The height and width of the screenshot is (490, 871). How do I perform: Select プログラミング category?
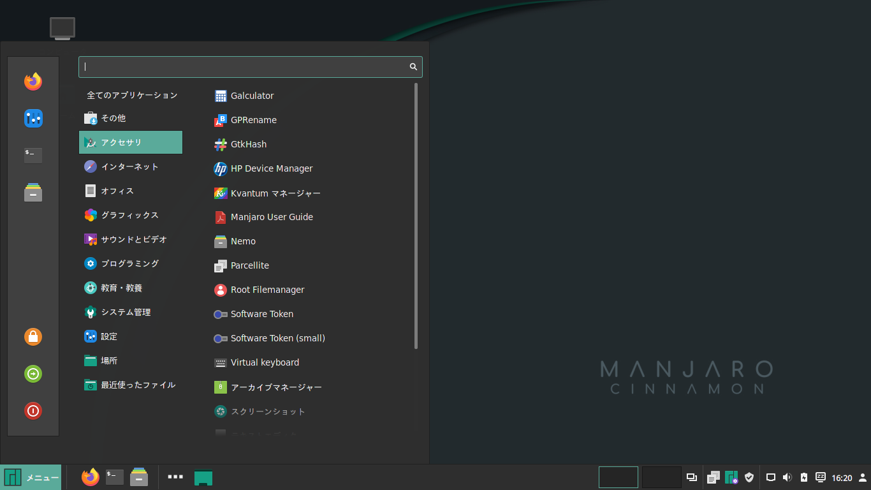[131, 264]
